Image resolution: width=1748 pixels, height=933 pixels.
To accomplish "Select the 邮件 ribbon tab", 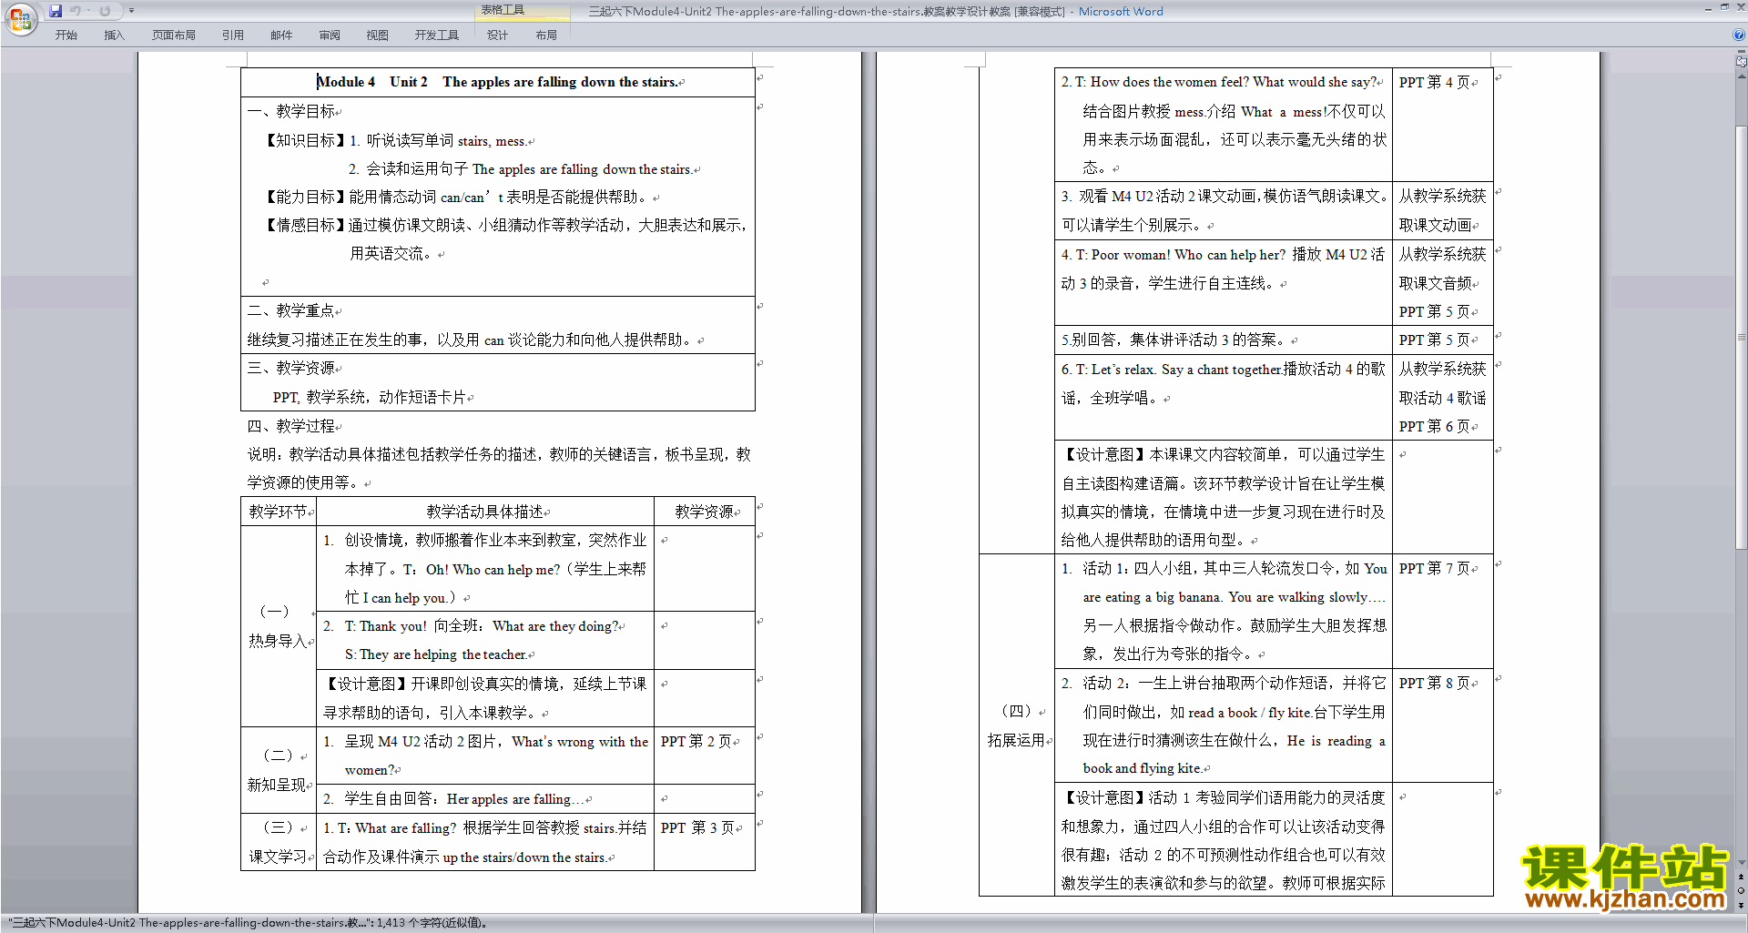I will pos(281,35).
